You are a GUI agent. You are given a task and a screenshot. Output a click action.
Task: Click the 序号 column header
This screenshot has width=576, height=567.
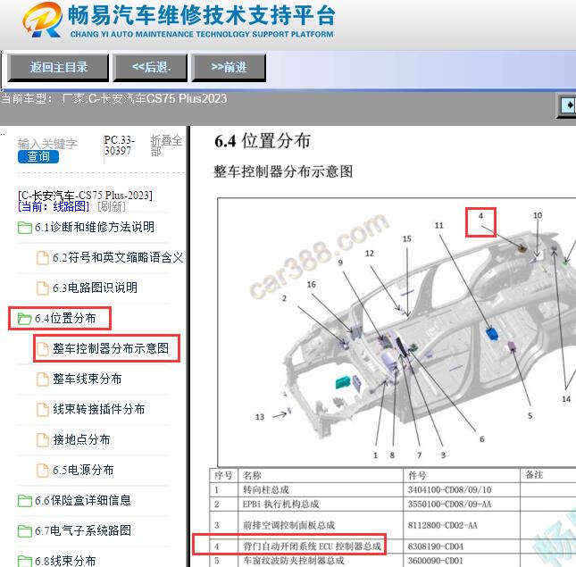223,476
